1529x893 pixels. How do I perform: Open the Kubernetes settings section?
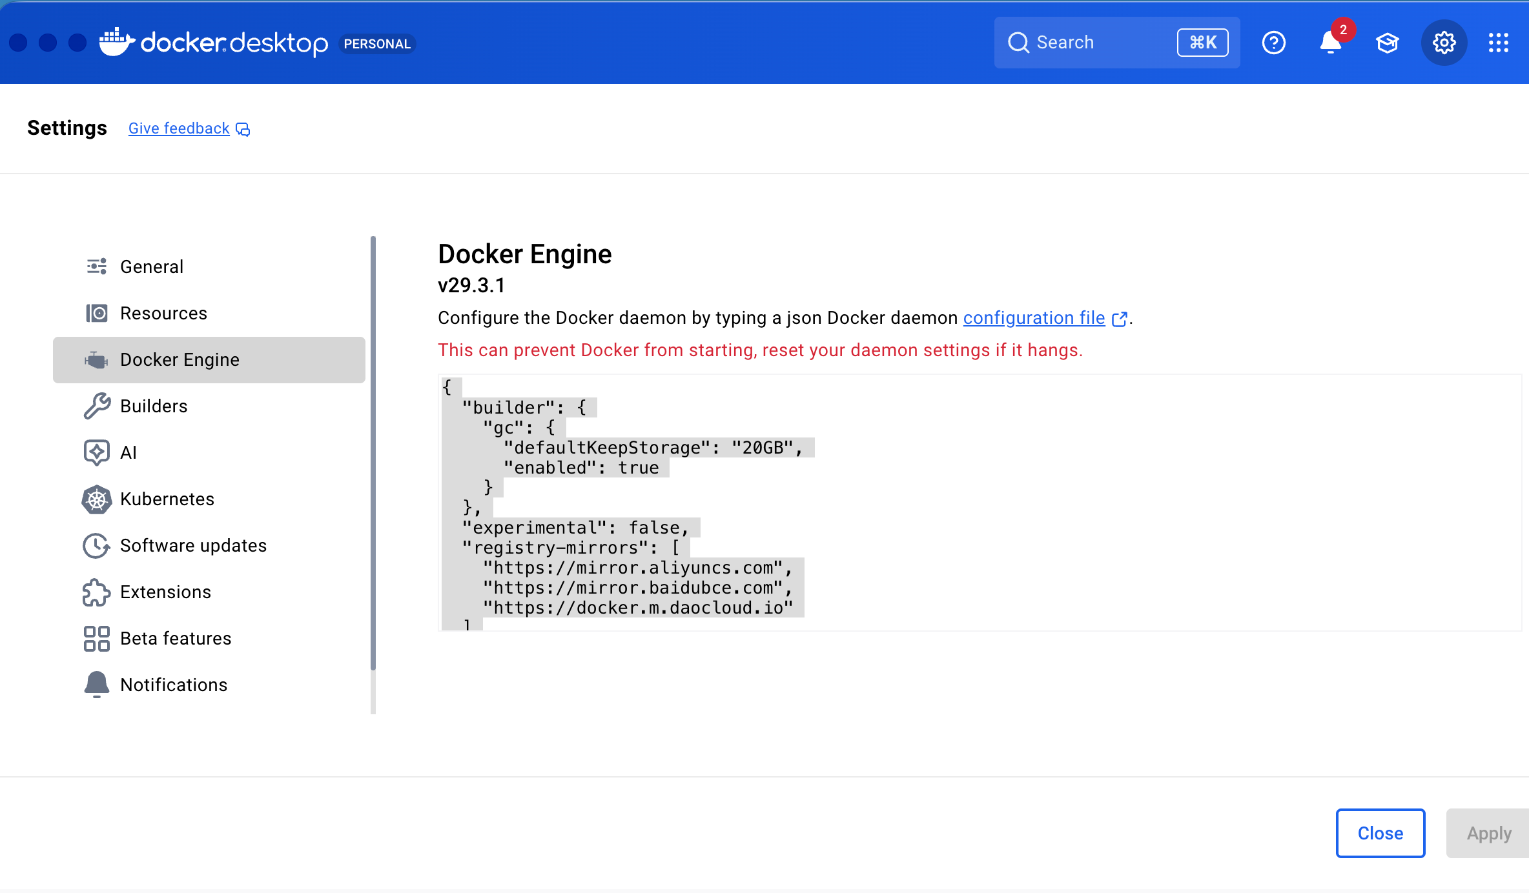tap(209, 499)
